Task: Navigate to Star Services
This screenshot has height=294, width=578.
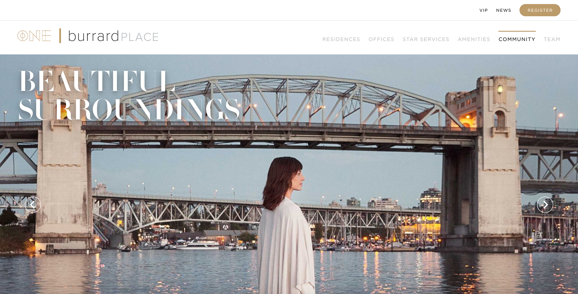Action: pyautogui.click(x=426, y=39)
